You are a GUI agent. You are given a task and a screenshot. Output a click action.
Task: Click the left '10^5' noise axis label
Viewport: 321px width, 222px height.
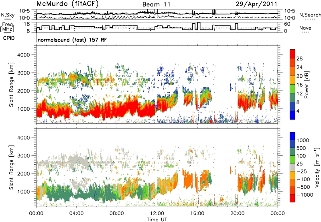pyautogui.click(x=24, y=11)
